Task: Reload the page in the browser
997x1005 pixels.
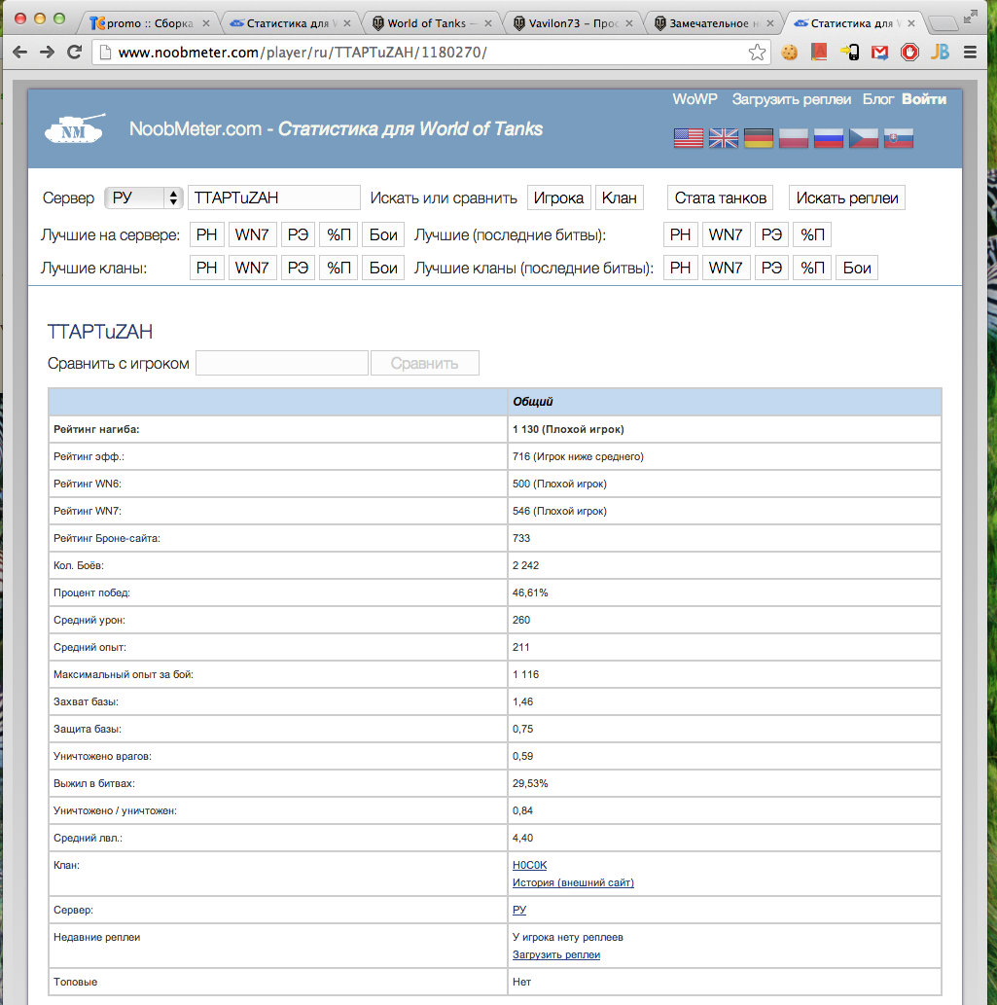Action: (74, 53)
